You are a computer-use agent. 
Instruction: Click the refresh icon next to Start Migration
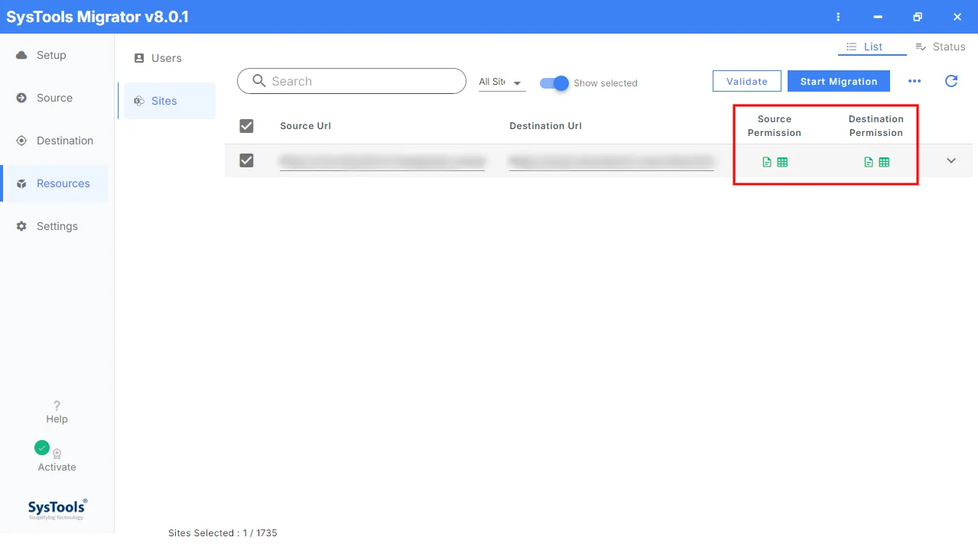click(x=951, y=81)
